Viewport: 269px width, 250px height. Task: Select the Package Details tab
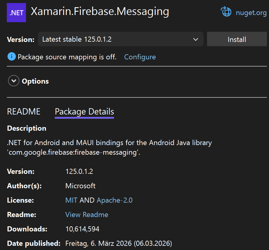[84, 112]
